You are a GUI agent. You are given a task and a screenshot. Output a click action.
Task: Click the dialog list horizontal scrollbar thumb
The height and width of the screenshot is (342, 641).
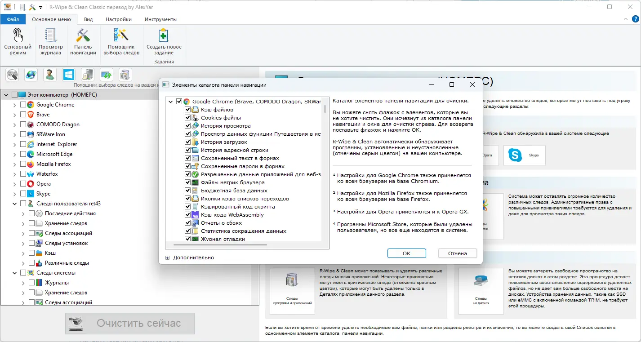coord(220,245)
